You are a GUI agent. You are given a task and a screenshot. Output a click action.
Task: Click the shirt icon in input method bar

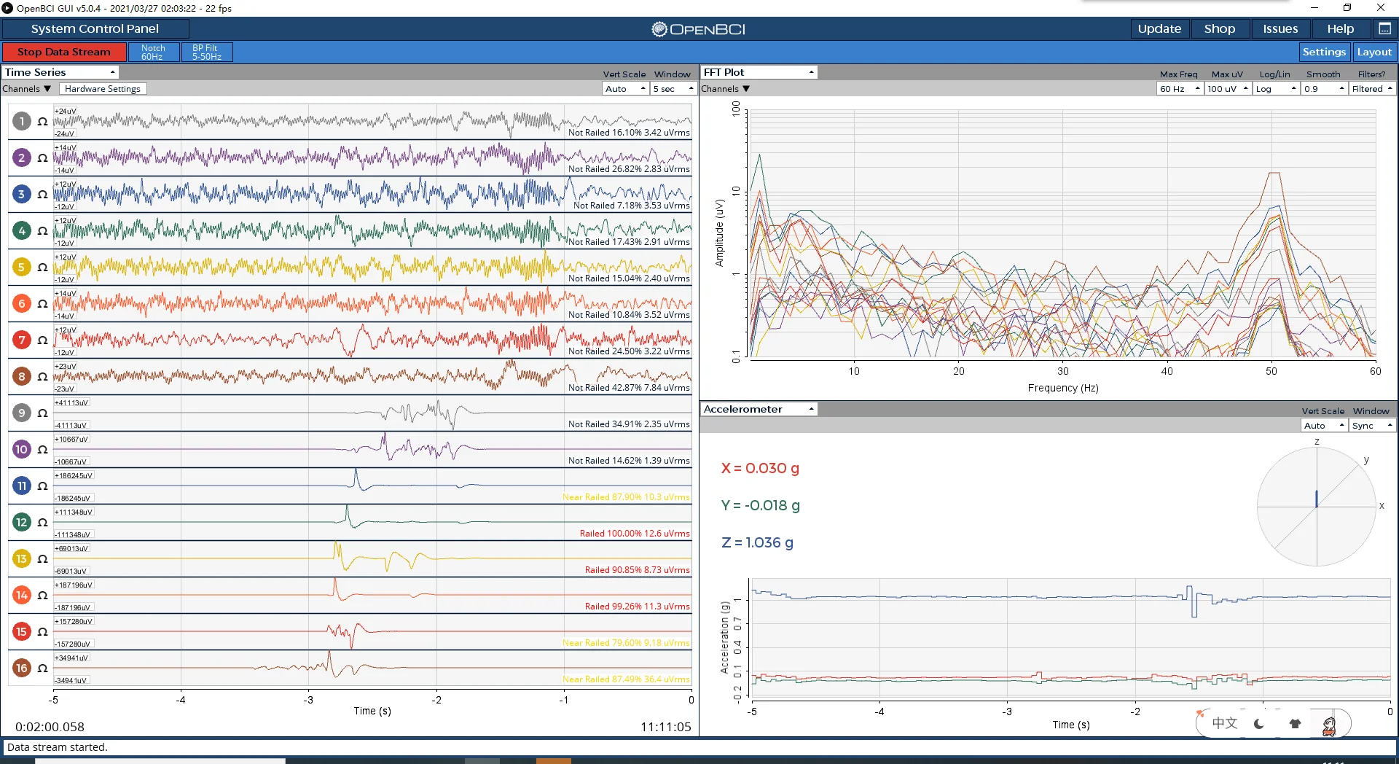coord(1295,724)
